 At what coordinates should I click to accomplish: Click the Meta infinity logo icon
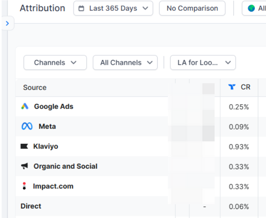[x=27, y=126]
